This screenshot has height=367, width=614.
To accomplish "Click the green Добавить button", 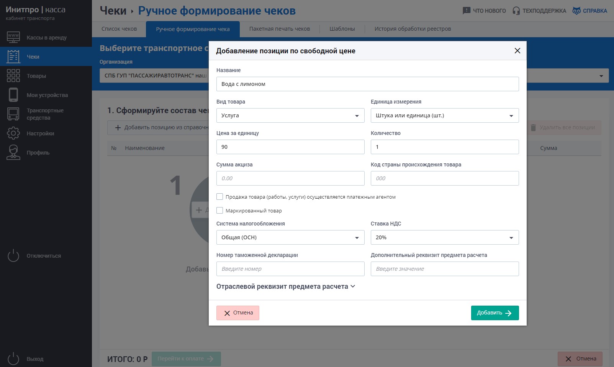I will pyautogui.click(x=495, y=313).
